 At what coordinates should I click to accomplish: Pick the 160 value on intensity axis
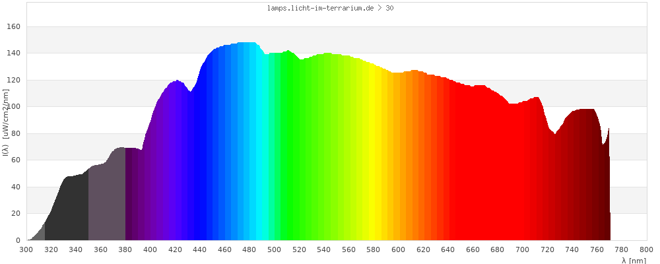13,26
